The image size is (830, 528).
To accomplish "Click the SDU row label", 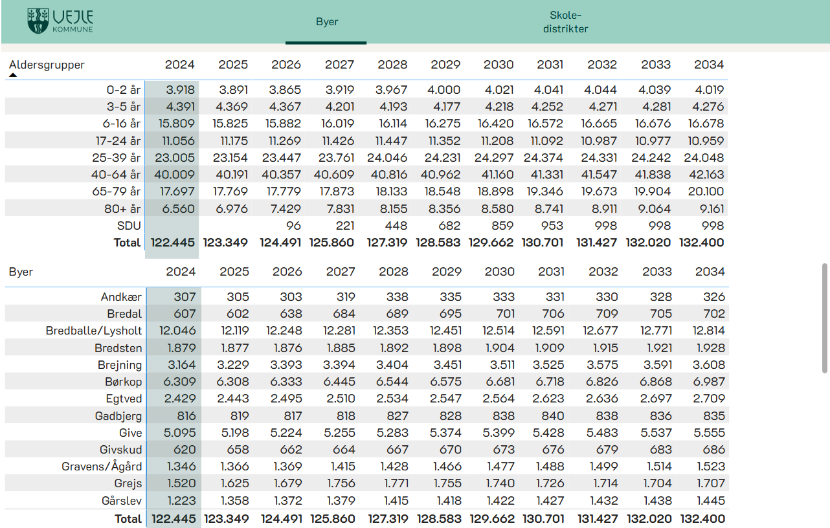I will [129, 226].
